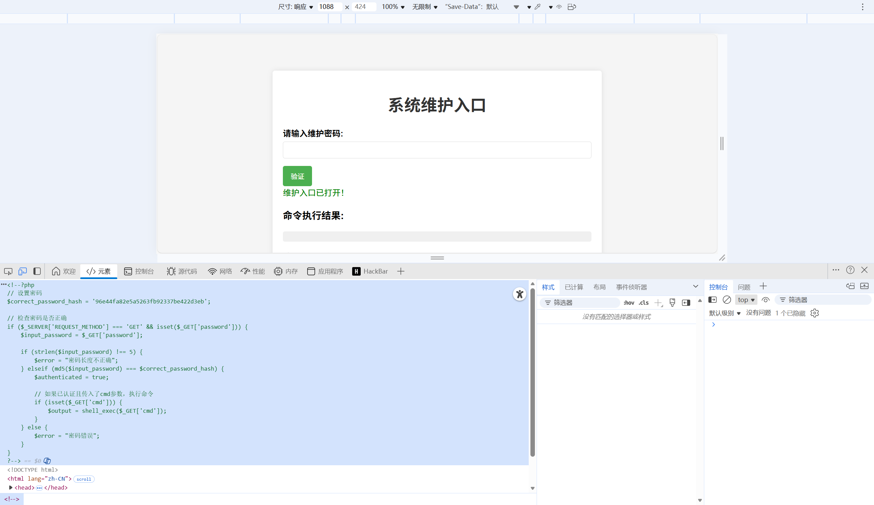Expand the head element in the DOM tree
This screenshot has height=505, width=874.
tap(10, 487)
